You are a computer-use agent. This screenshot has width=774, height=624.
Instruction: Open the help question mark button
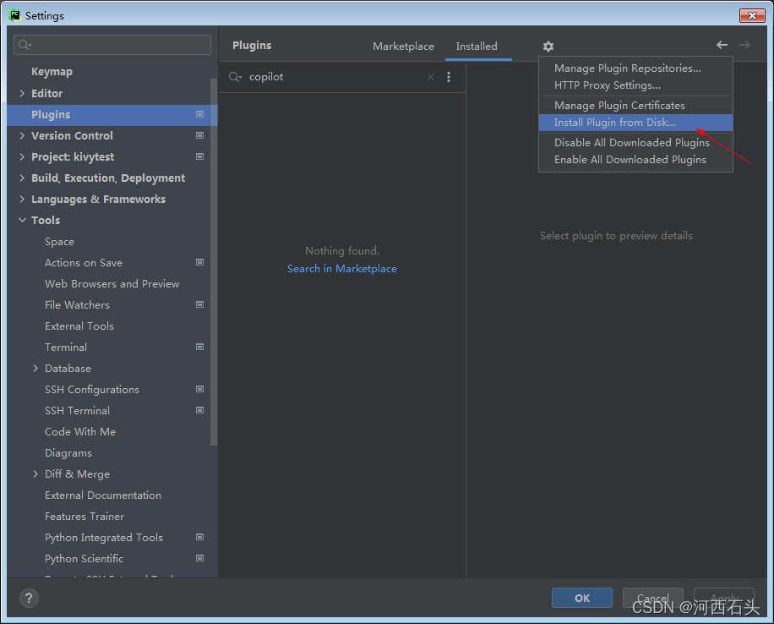tap(29, 599)
